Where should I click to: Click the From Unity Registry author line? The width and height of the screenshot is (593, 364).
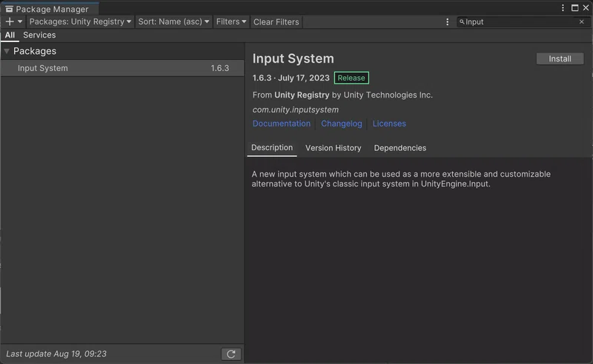point(342,95)
